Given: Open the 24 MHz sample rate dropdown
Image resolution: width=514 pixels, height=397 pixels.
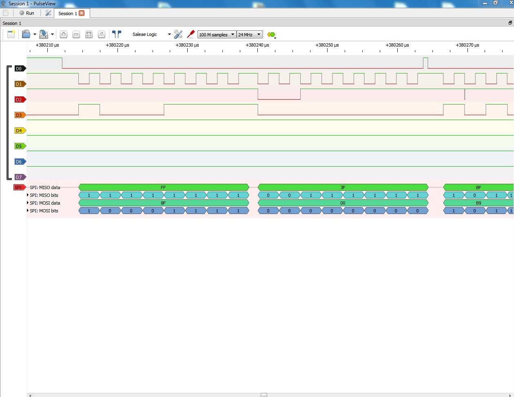Looking at the screenshot, I should 249,35.
